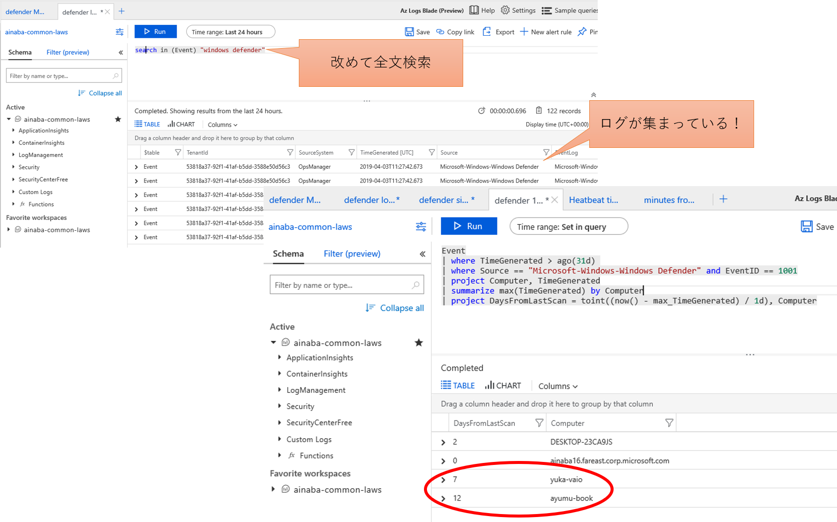Click Copy link in top toolbar

click(455, 32)
